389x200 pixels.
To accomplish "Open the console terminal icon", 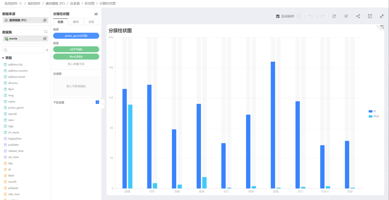I will (x=370, y=16).
